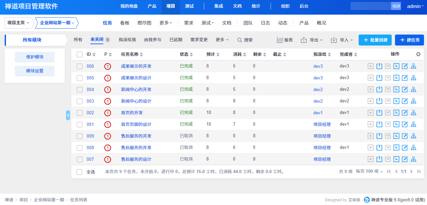This screenshot has height=205, width=427.
Task: Open the log-hours clock icon for task 006
Action: coord(396,66)
